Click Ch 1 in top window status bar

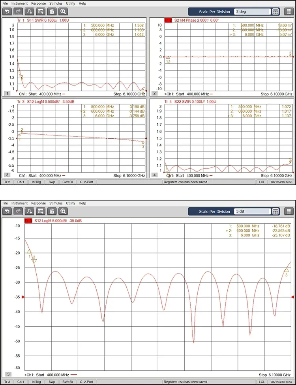tap(21, 182)
